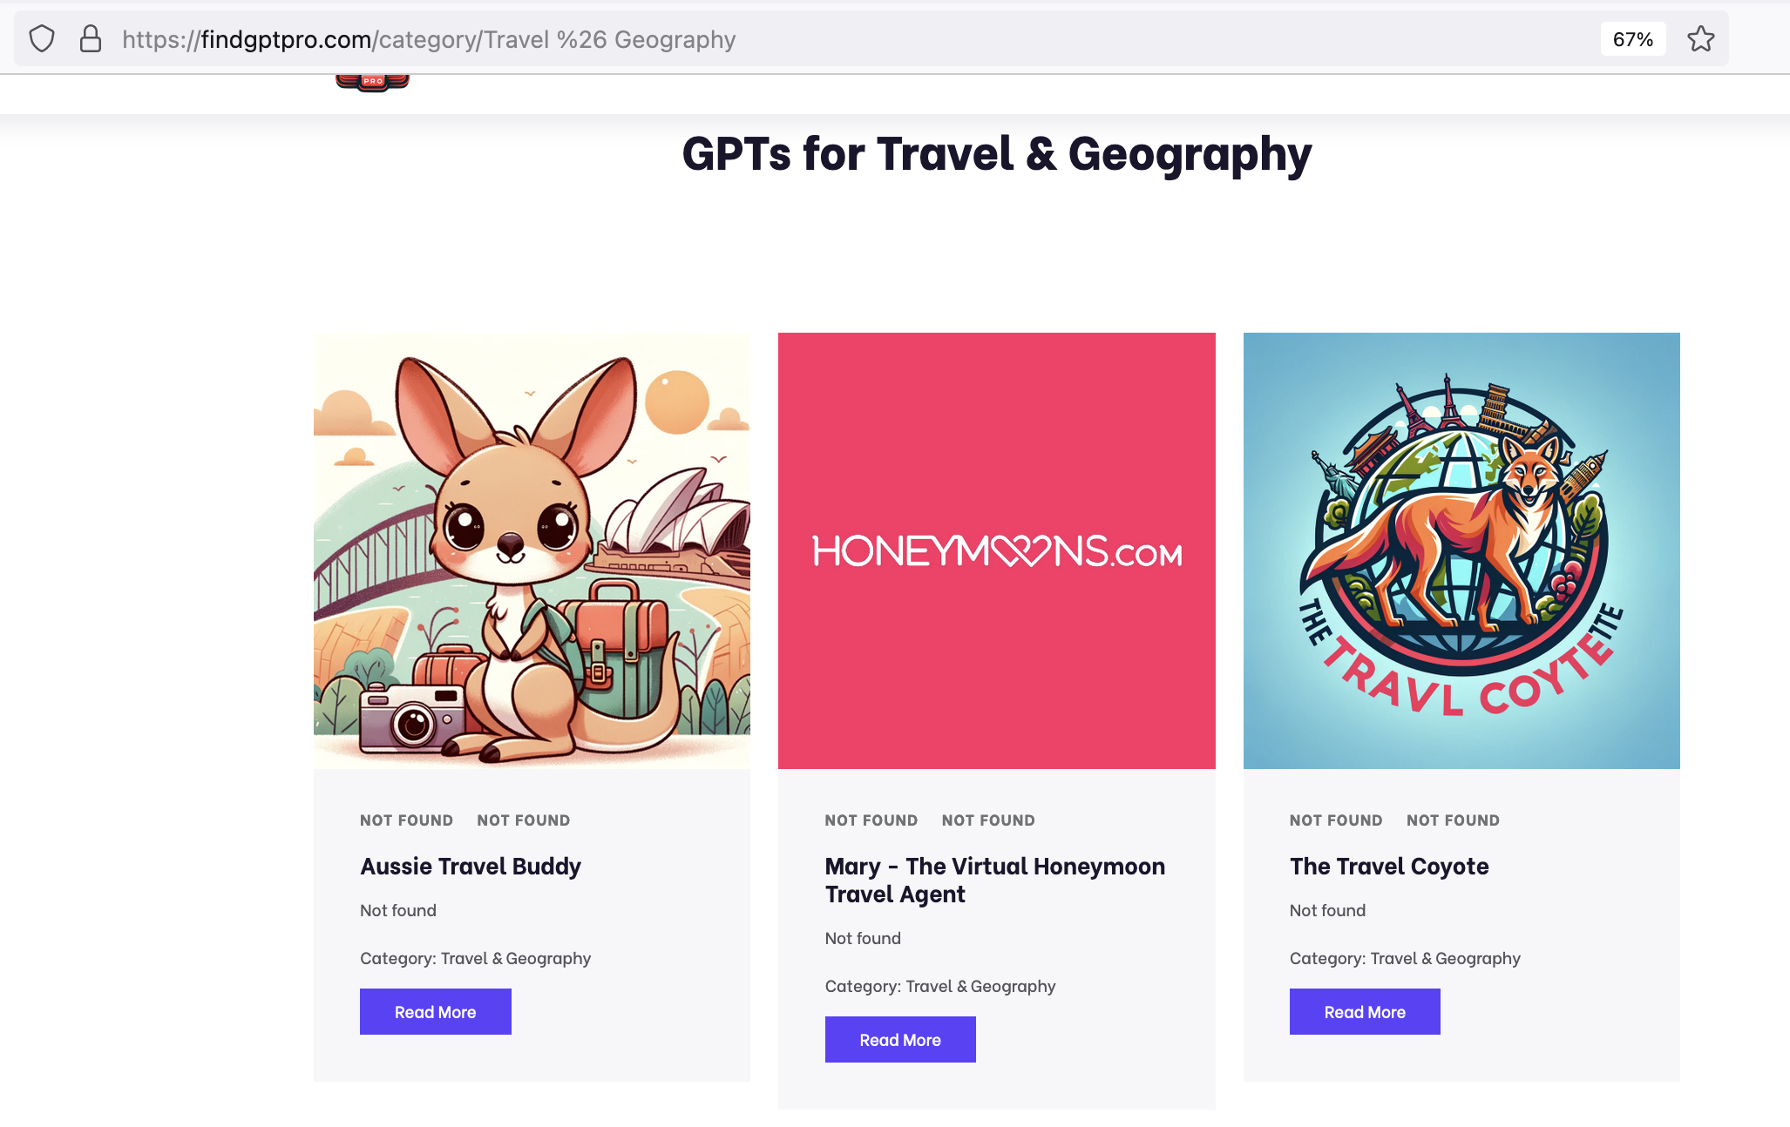Open the Aussie Travel Buddy kangaroo image
The image size is (1790, 1127).
click(x=532, y=550)
